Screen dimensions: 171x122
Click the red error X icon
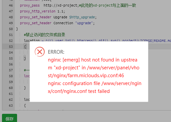tap(40, 52)
